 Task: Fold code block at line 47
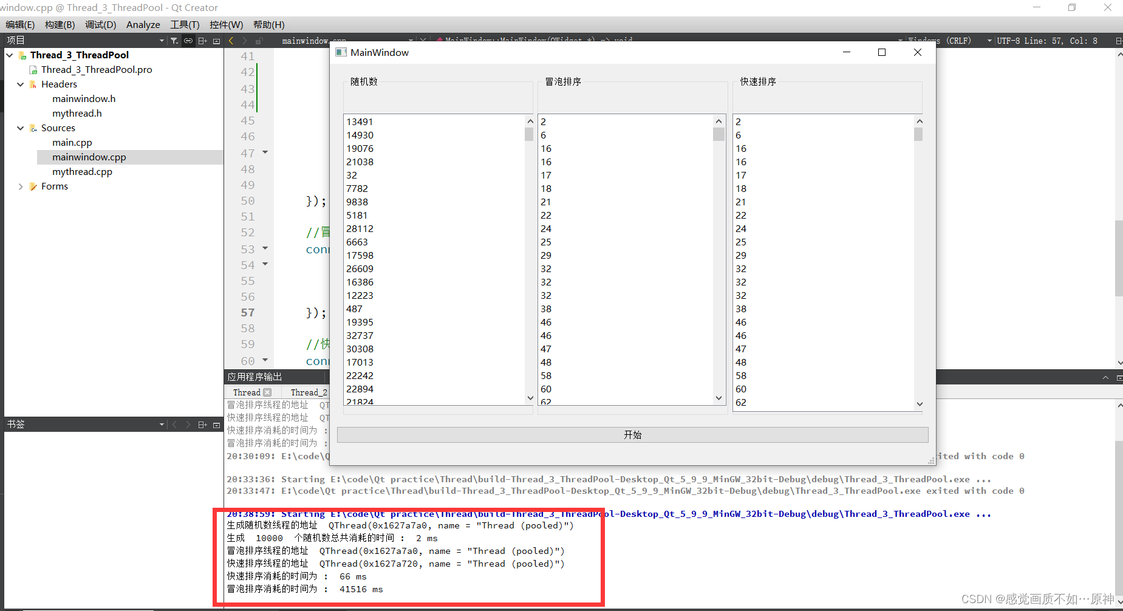265,152
